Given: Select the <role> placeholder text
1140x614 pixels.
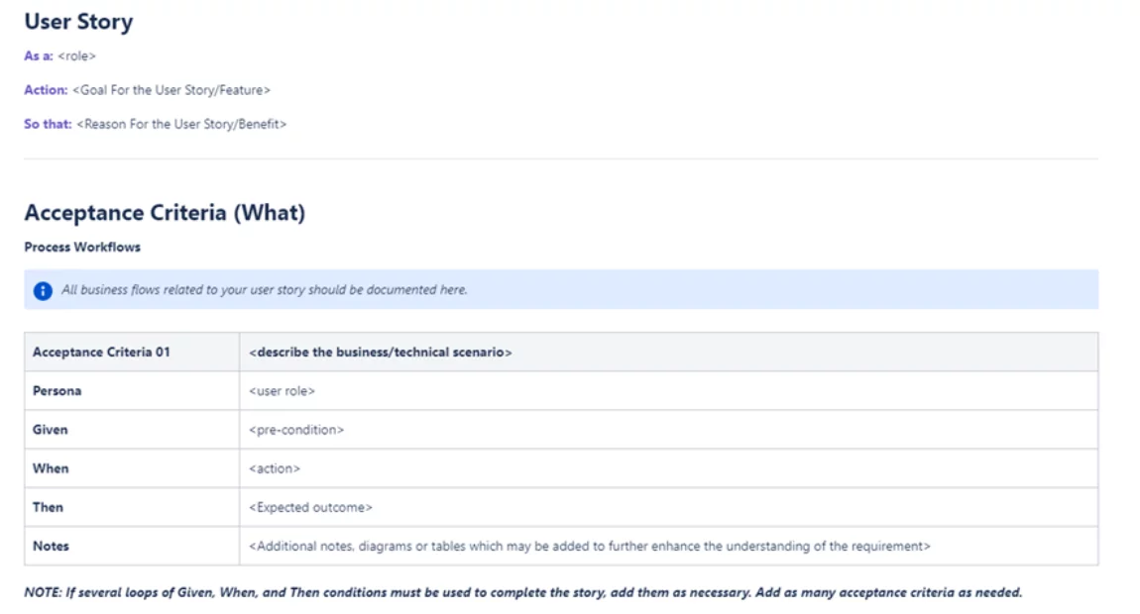Looking at the screenshot, I should pyautogui.click(x=77, y=56).
